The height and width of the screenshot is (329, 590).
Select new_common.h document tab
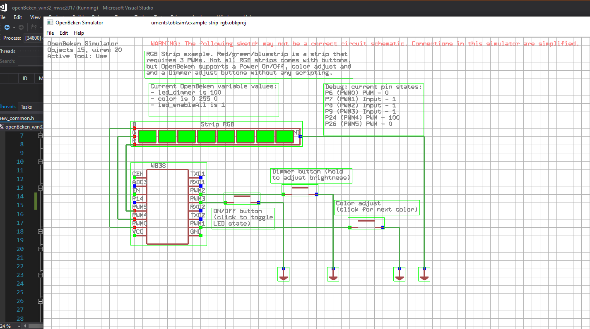(17, 118)
